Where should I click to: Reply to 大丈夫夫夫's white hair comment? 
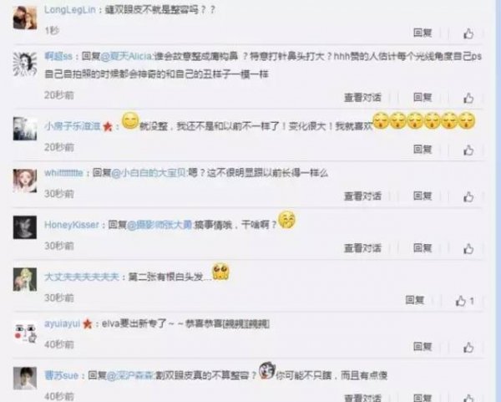414,300
